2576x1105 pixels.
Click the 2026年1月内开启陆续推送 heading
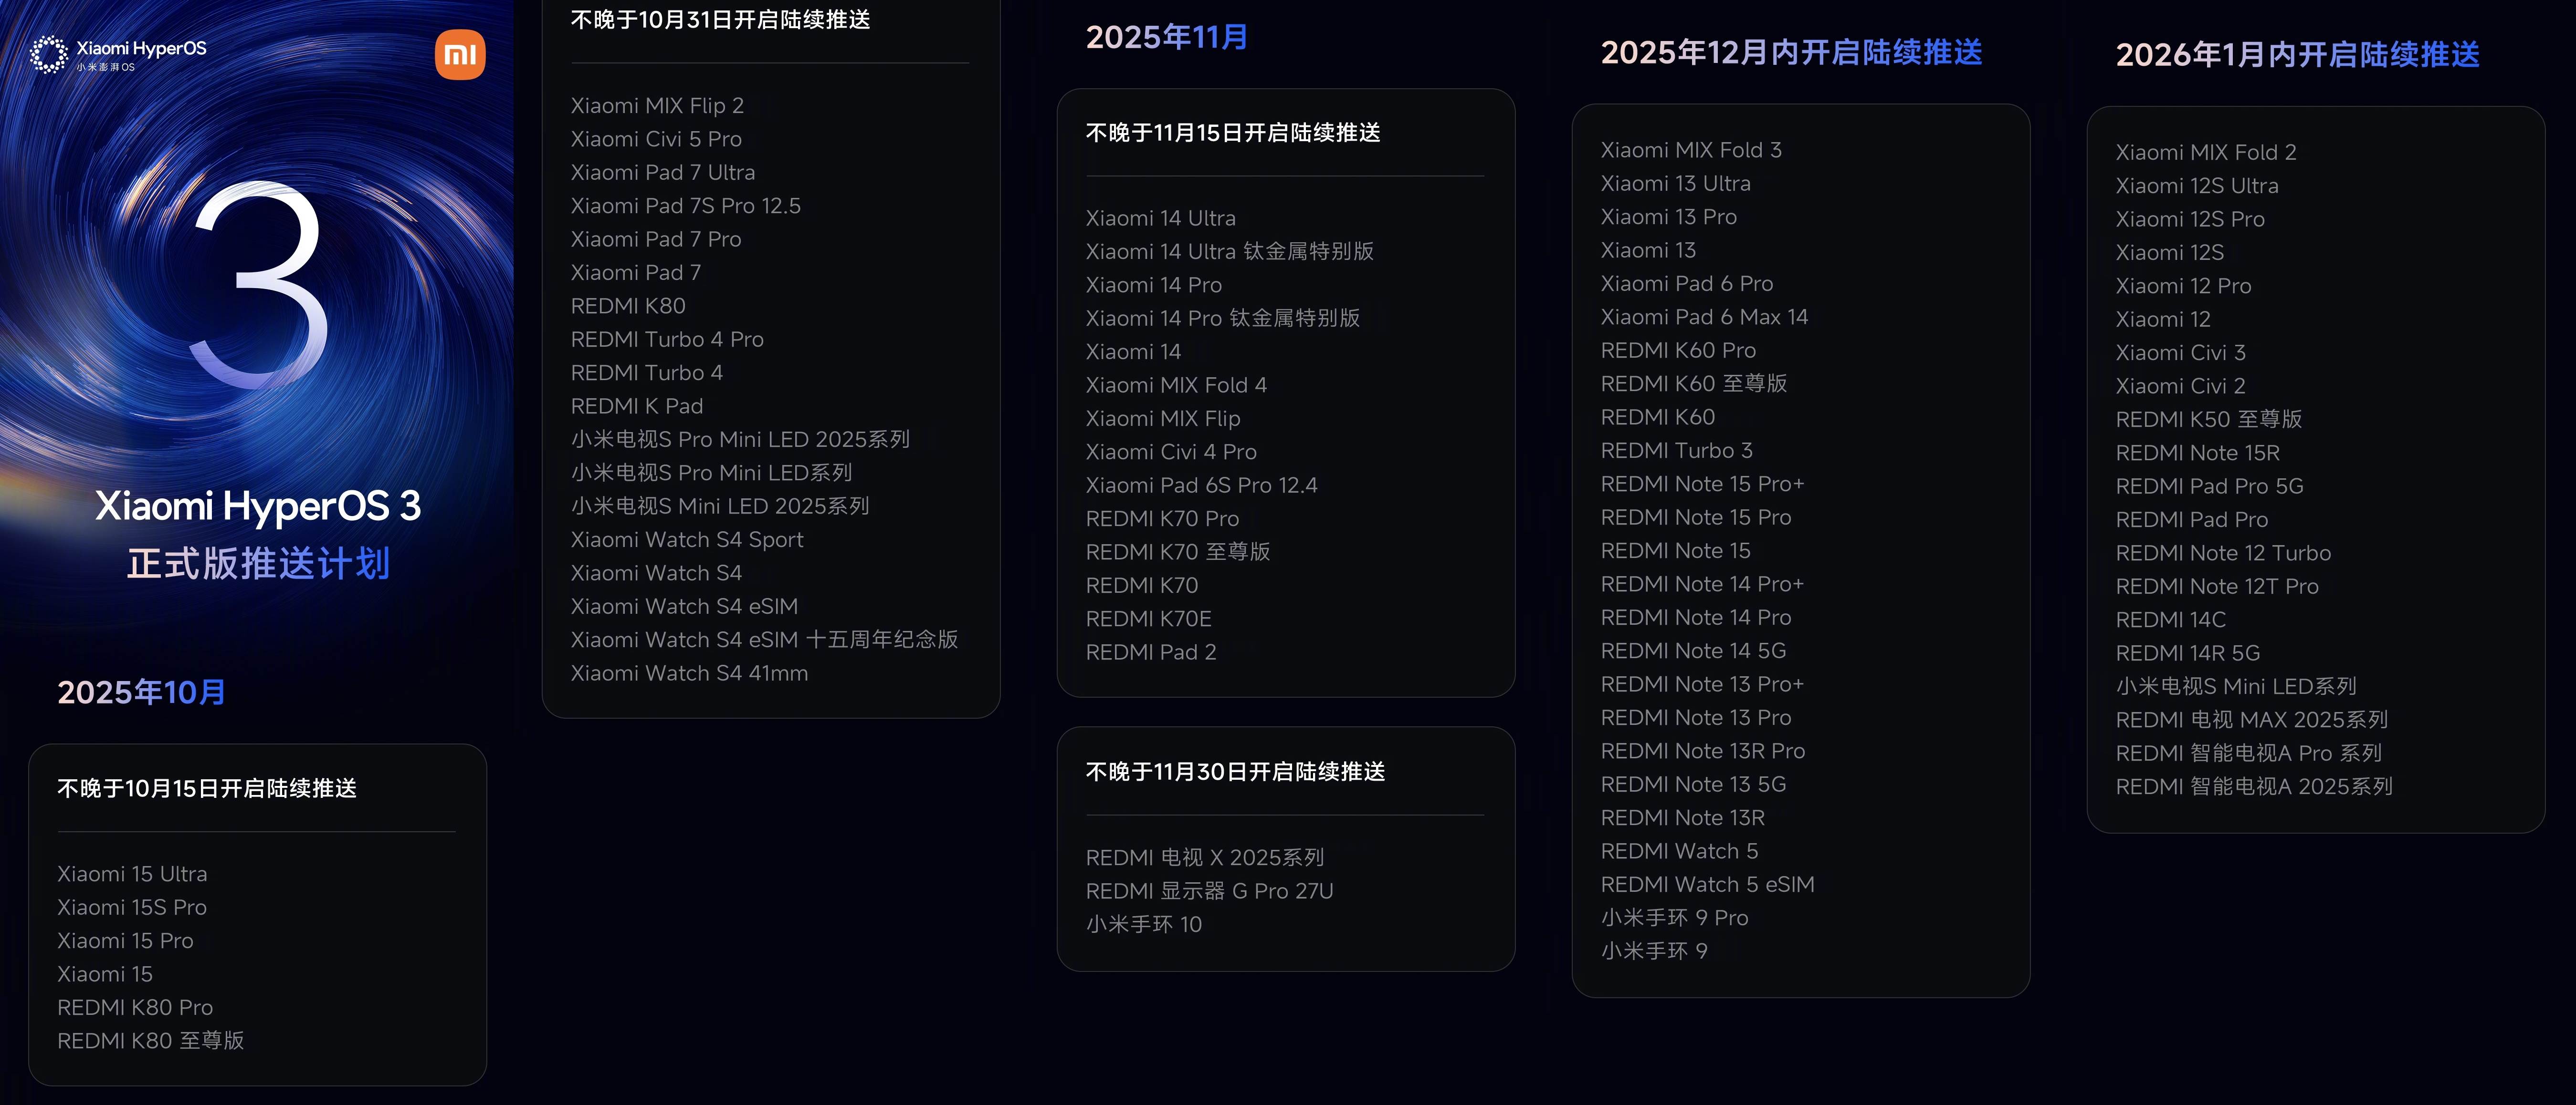click(x=2297, y=55)
